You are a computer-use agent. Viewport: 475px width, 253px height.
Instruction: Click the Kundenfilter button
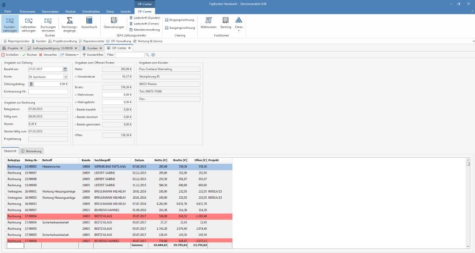coord(93,55)
